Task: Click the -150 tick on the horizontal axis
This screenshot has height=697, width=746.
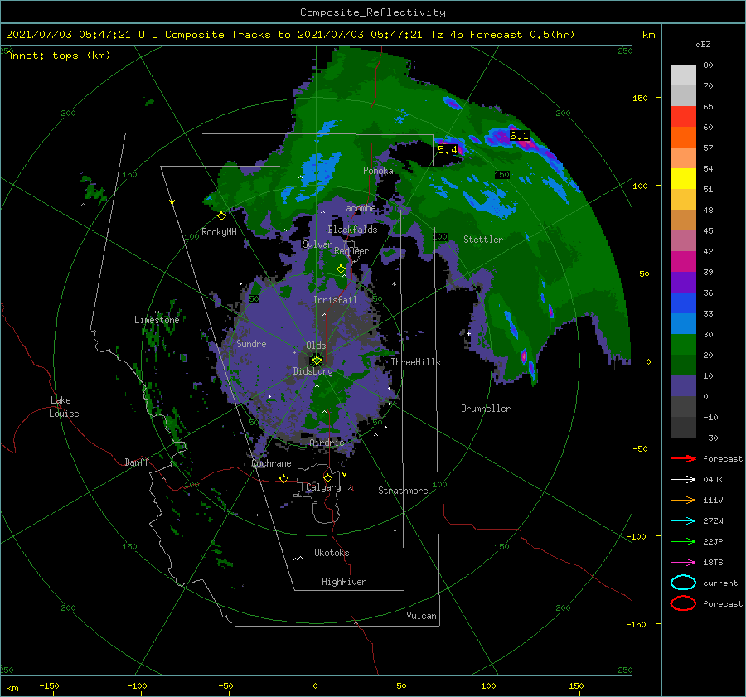Action: pos(49,685)
